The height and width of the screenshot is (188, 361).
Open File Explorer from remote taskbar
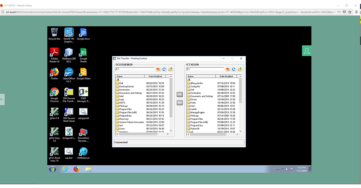coord(88,169)
